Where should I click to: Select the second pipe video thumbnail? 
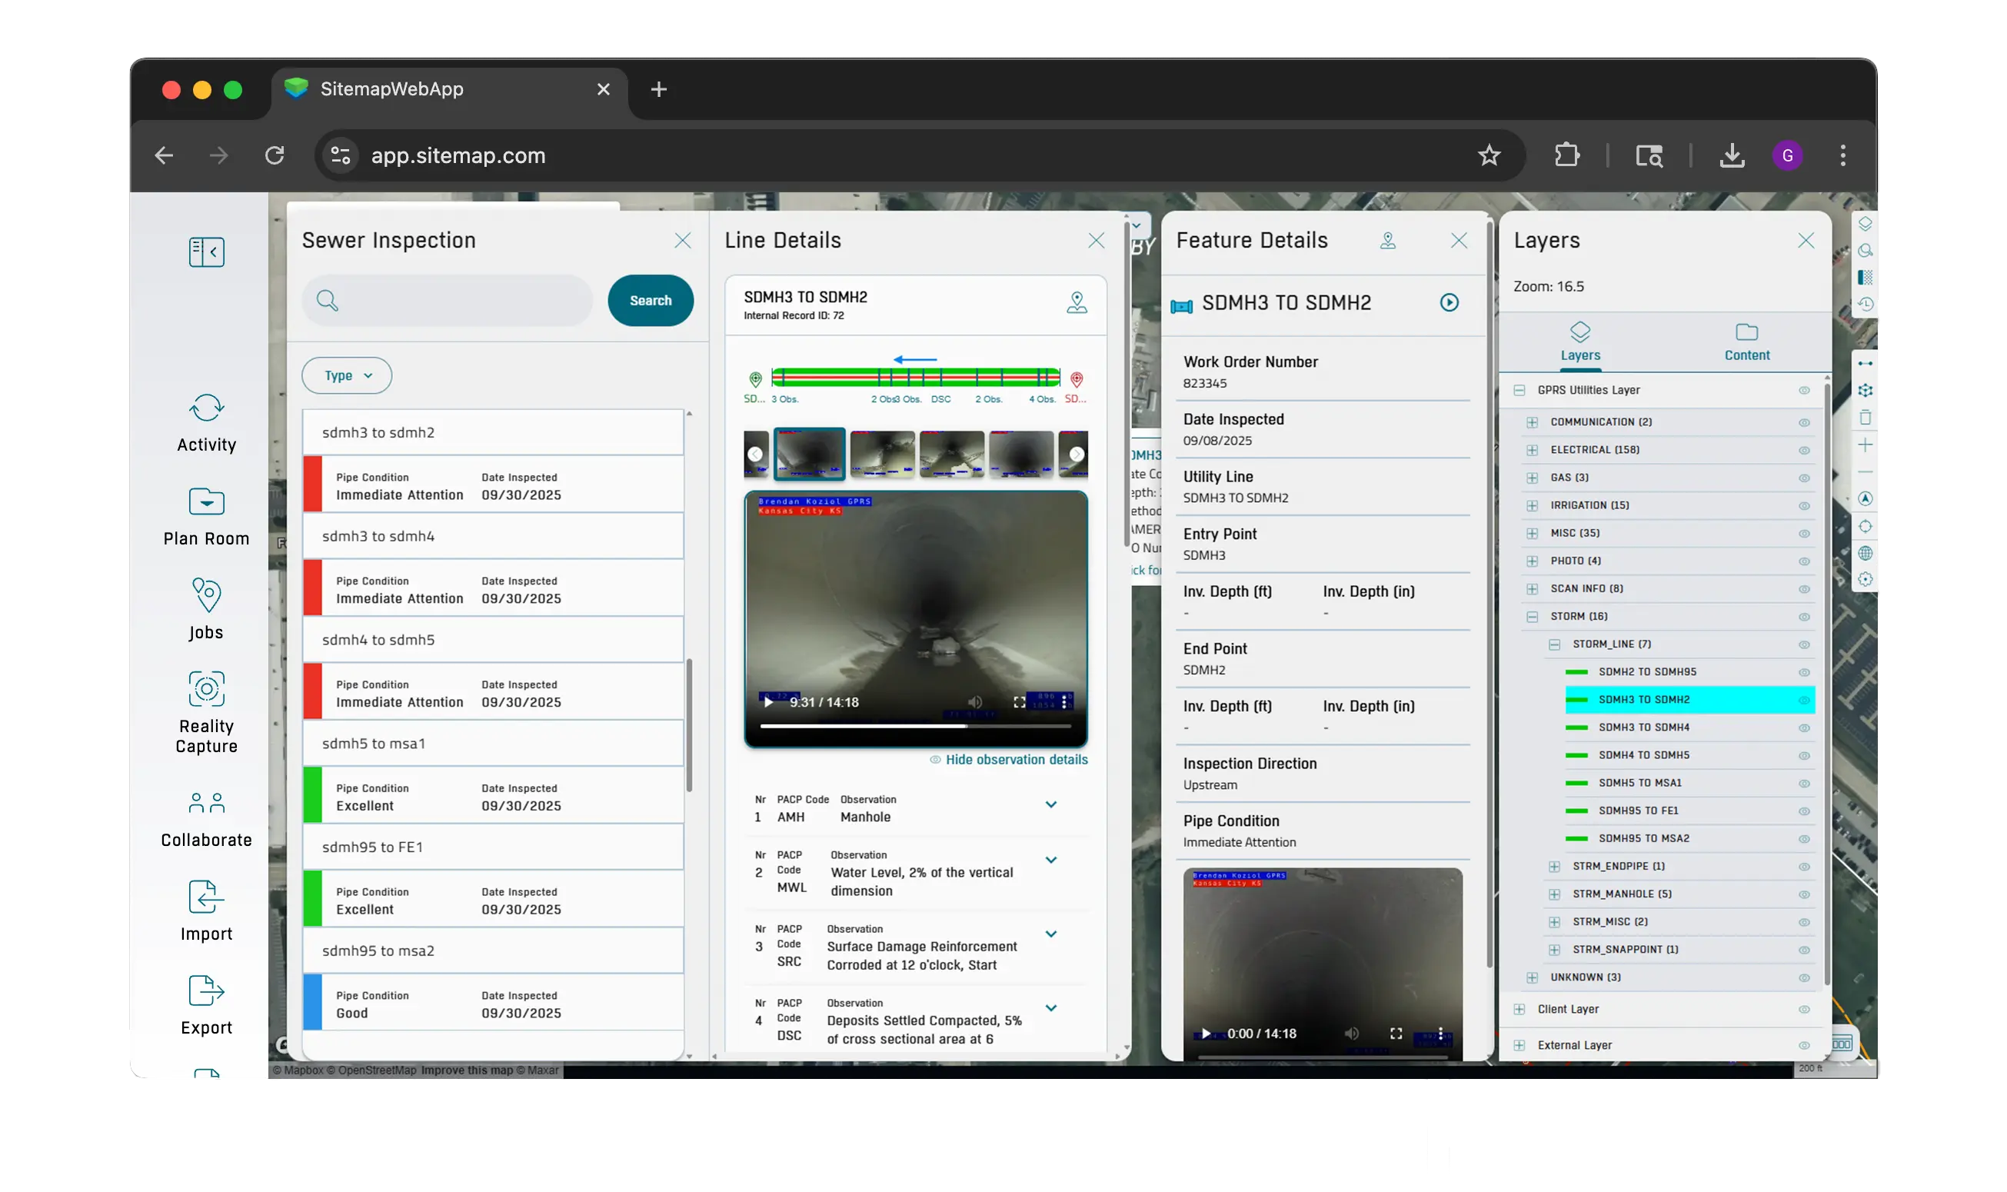pyautogui.click(x=881, y=454)
